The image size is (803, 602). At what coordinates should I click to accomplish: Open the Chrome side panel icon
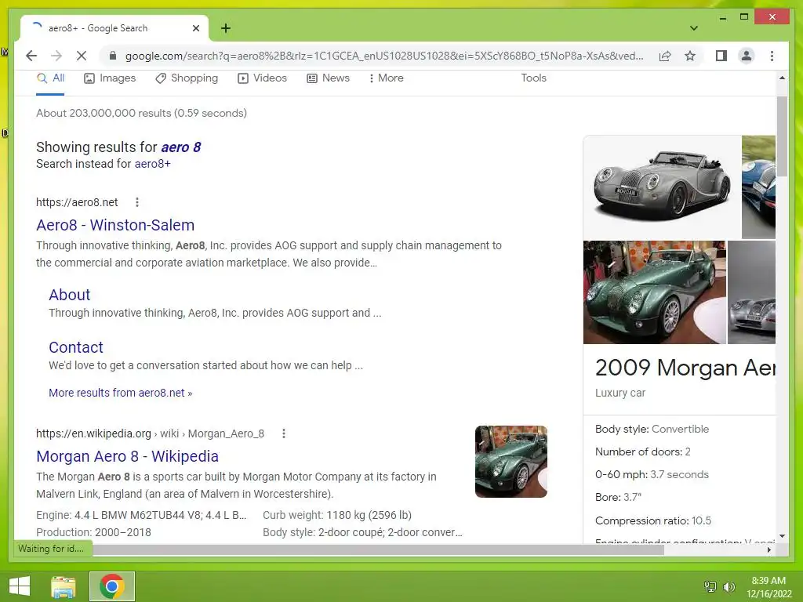coord(721,56)
